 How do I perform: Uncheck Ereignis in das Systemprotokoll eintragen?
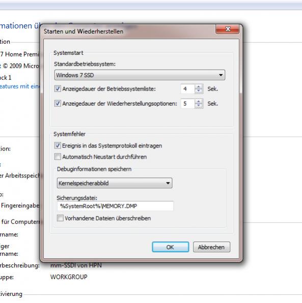58,145
